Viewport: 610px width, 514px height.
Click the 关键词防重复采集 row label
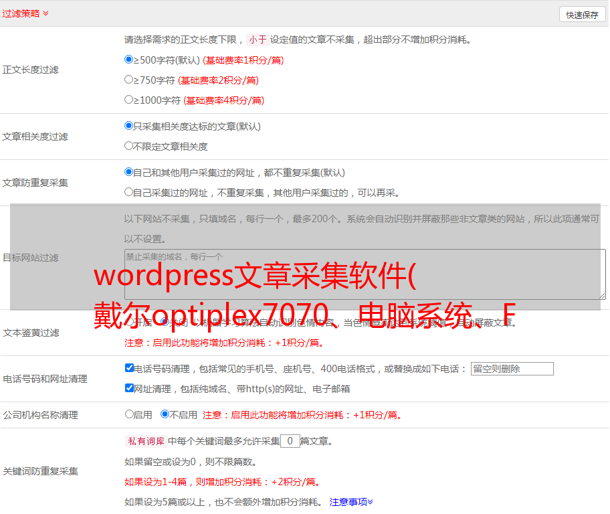click(40, 471)
